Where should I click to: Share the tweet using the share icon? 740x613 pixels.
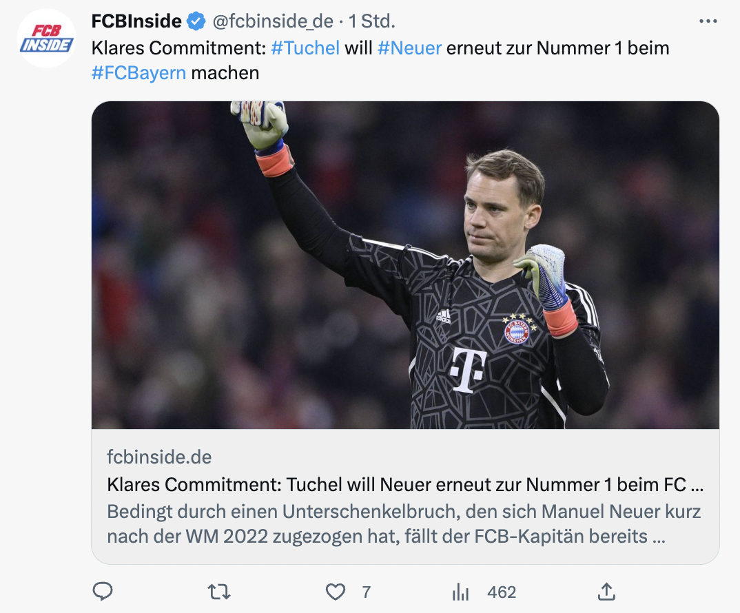pyautogui.click(x=606, y=592)
